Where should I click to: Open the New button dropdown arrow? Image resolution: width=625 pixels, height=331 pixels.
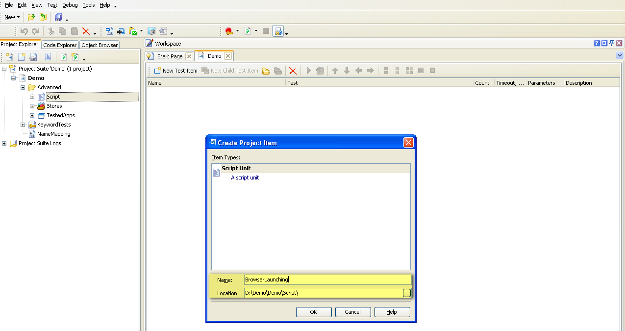[19, 17]
